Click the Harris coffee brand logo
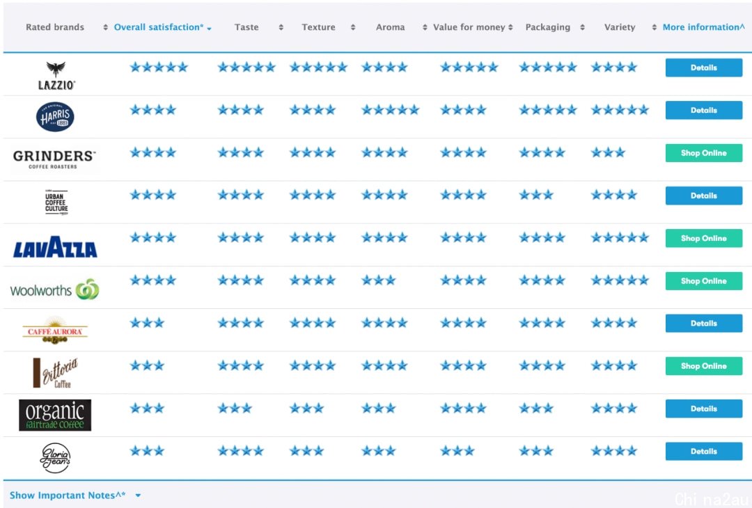 pyautogui.click(x=55, y=116)
